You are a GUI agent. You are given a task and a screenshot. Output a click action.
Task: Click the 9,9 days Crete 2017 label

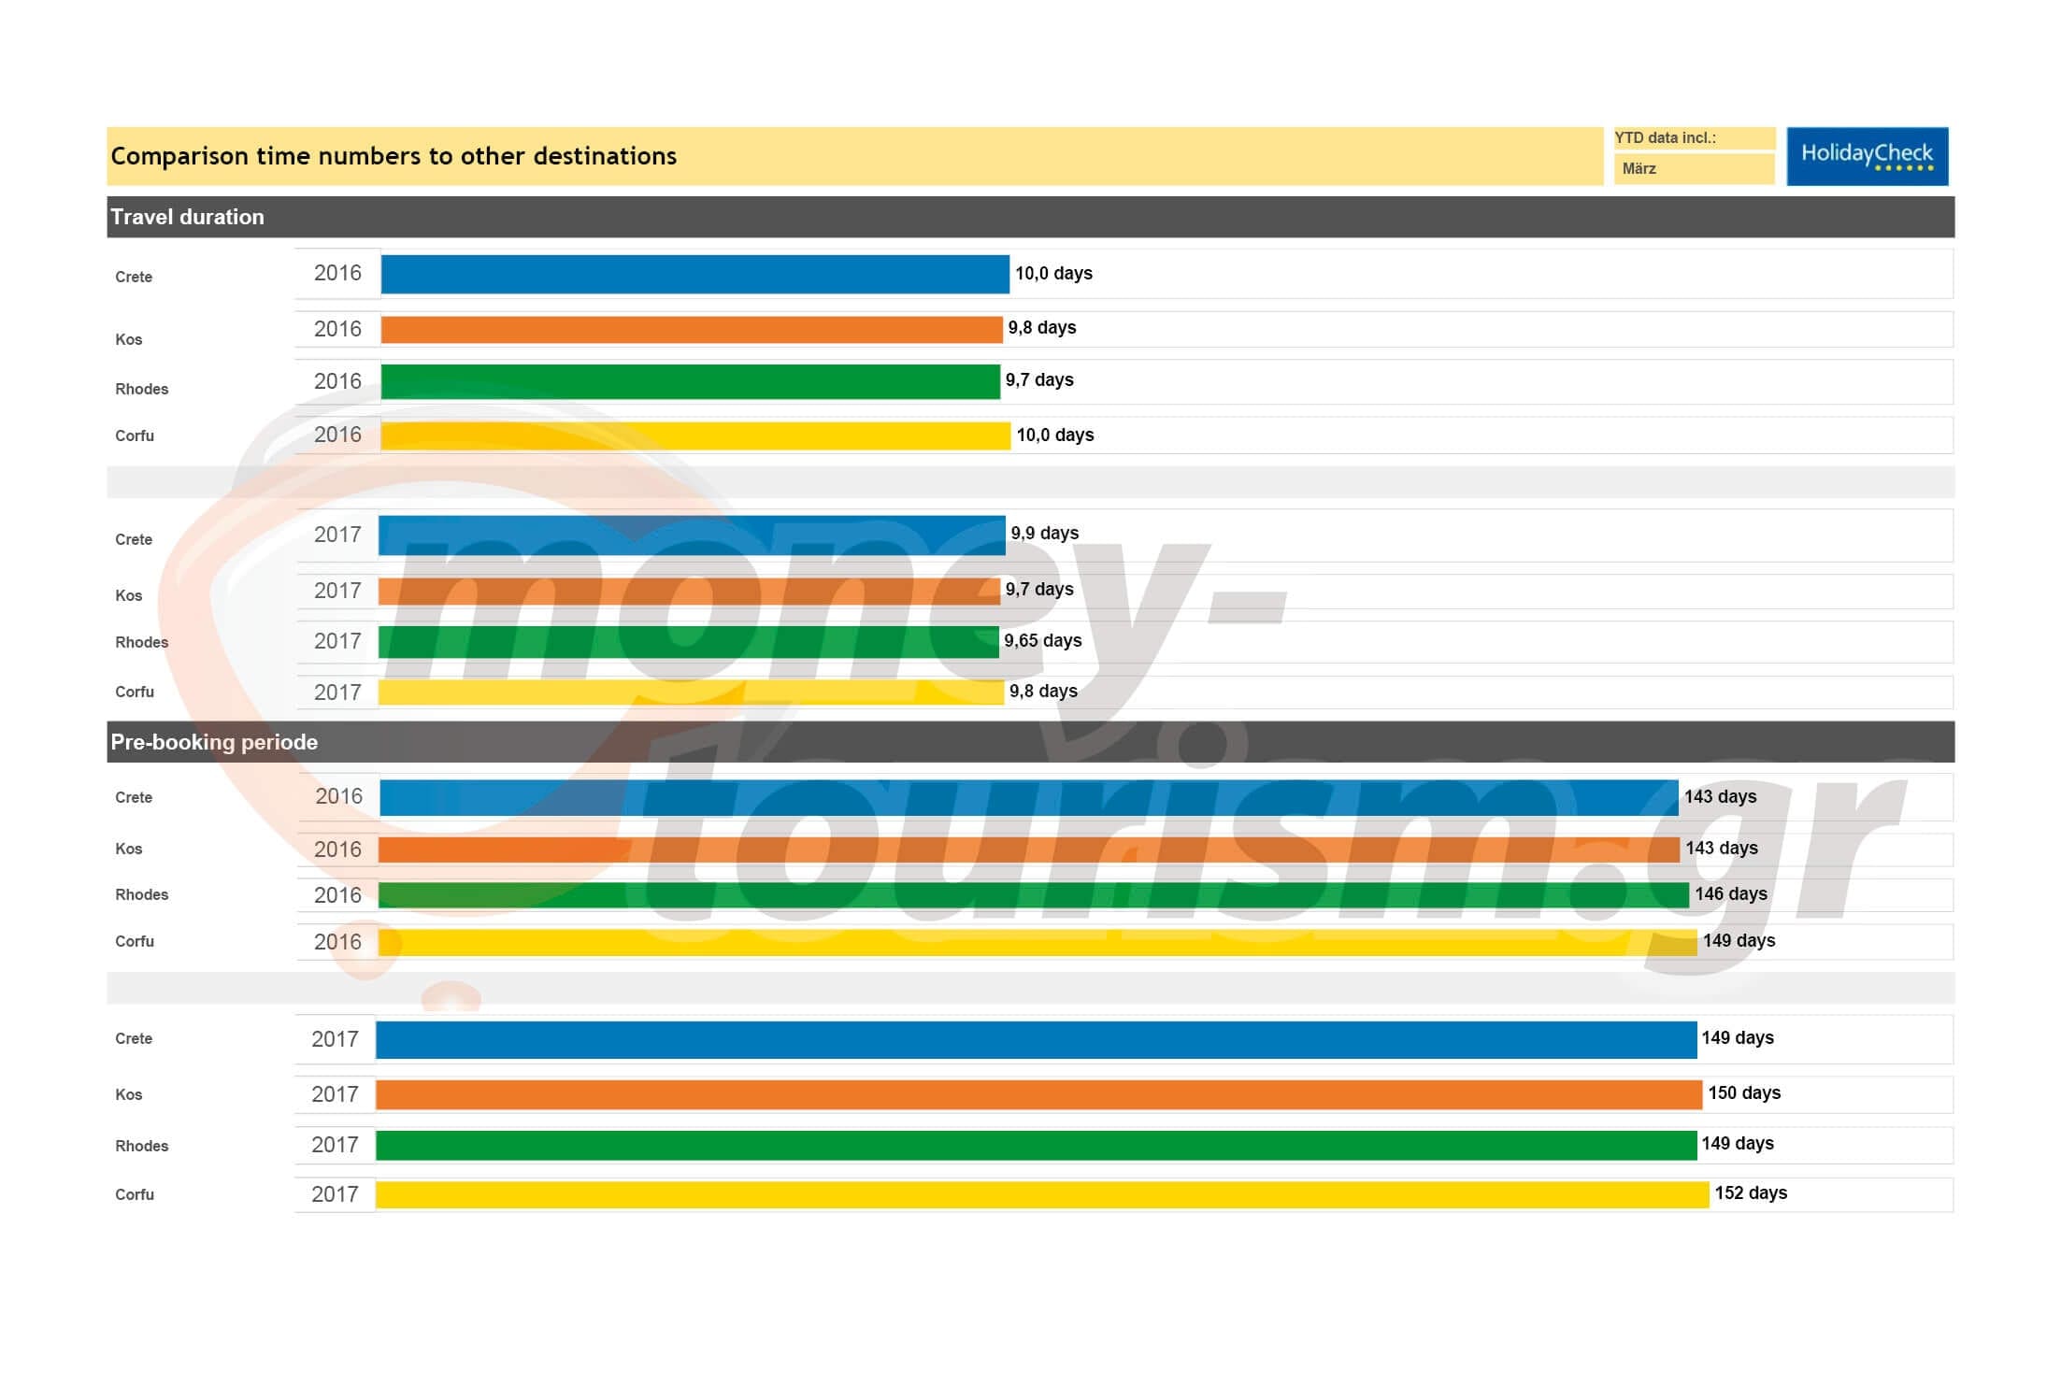click(1044, 533)
